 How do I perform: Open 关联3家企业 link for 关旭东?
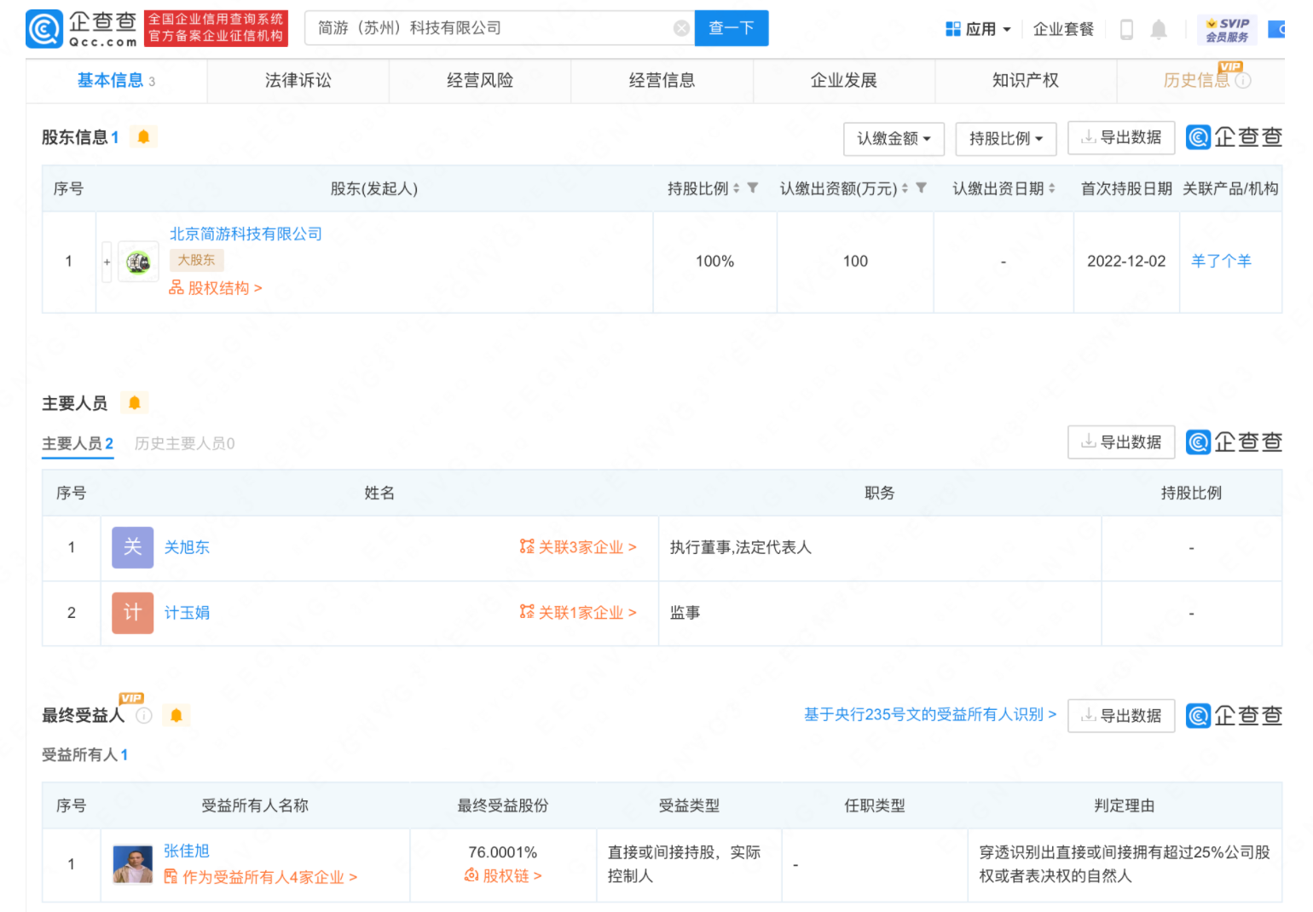pyautogui.click(x=578, y=547)
